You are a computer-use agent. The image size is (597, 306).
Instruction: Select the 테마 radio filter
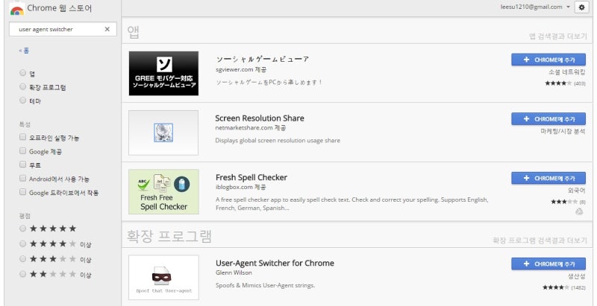point(23,101)
